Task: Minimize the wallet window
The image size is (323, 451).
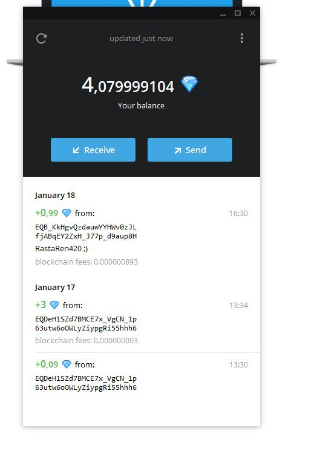Action: pyautogui.click(x=223, y=13)
